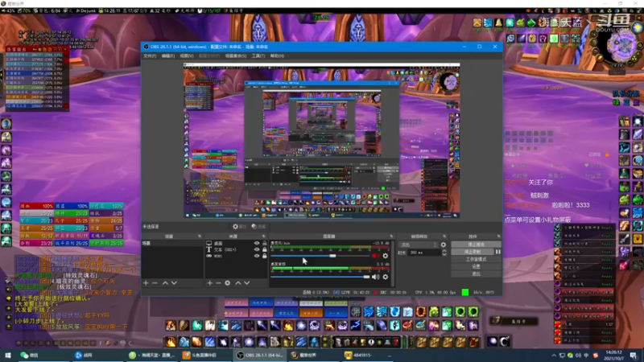Image resolution: width=644 pixels, height=362 pixels.
Task: Open OBS 设置 settings button
Action: coord(476,266)
